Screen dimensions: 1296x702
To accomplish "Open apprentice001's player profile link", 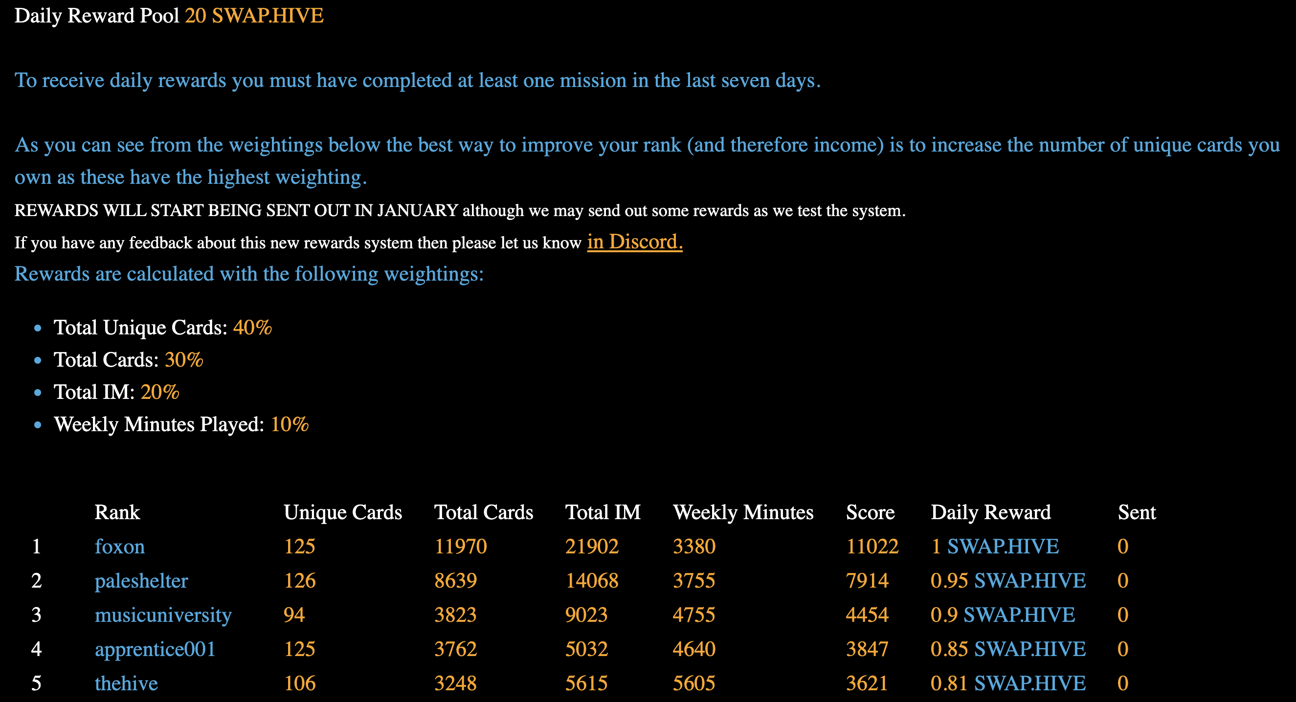I will click(x=155, y=649).
